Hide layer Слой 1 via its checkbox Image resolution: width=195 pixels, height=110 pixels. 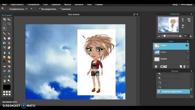[187, 52]
